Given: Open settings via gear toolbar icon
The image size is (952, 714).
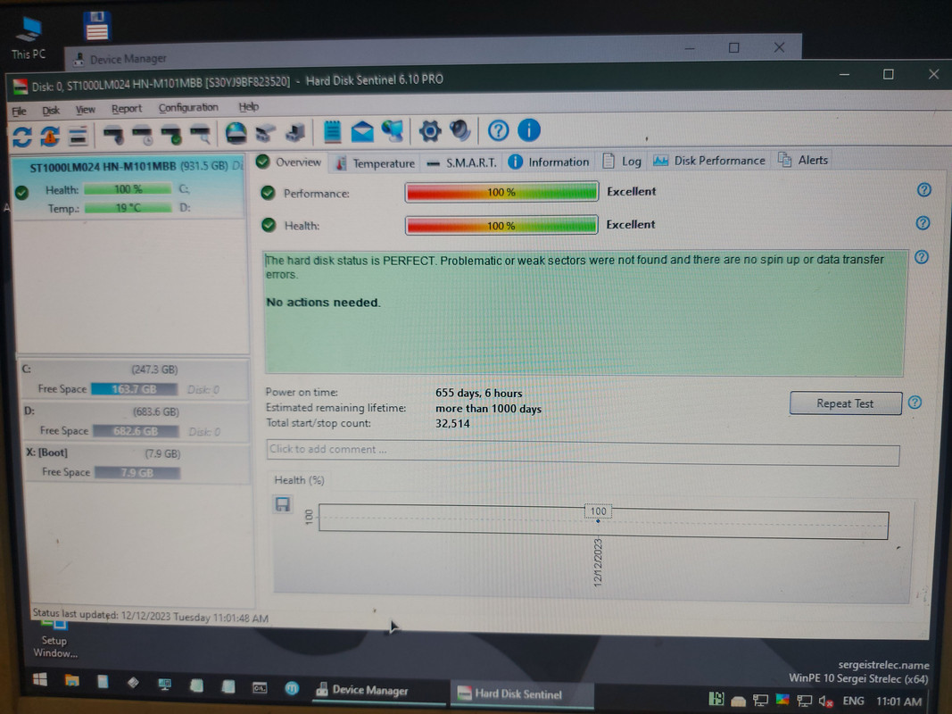Looking at the screenshot, I should tap(430, 131).
